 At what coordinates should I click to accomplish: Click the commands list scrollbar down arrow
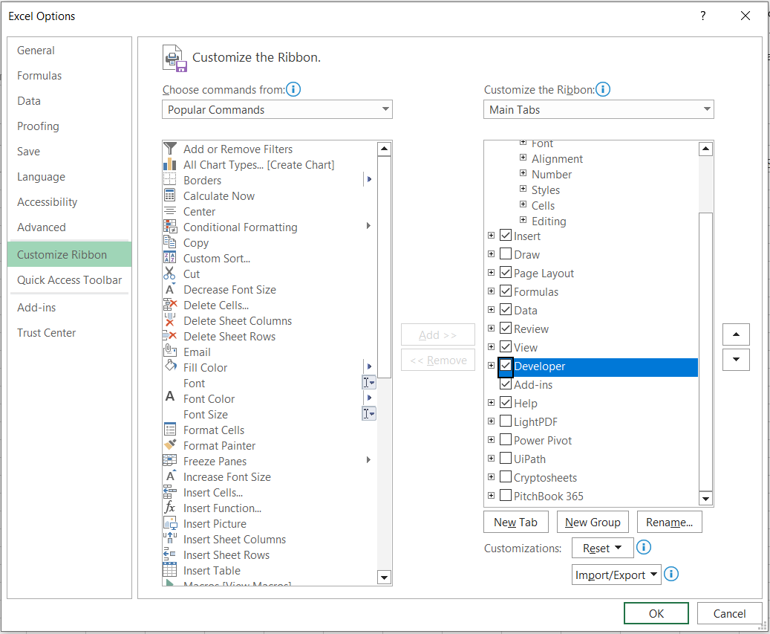pos(384,577)
